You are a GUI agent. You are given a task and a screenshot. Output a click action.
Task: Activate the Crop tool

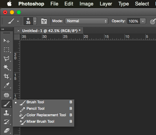pyautogui.click(x=6, y=76)
